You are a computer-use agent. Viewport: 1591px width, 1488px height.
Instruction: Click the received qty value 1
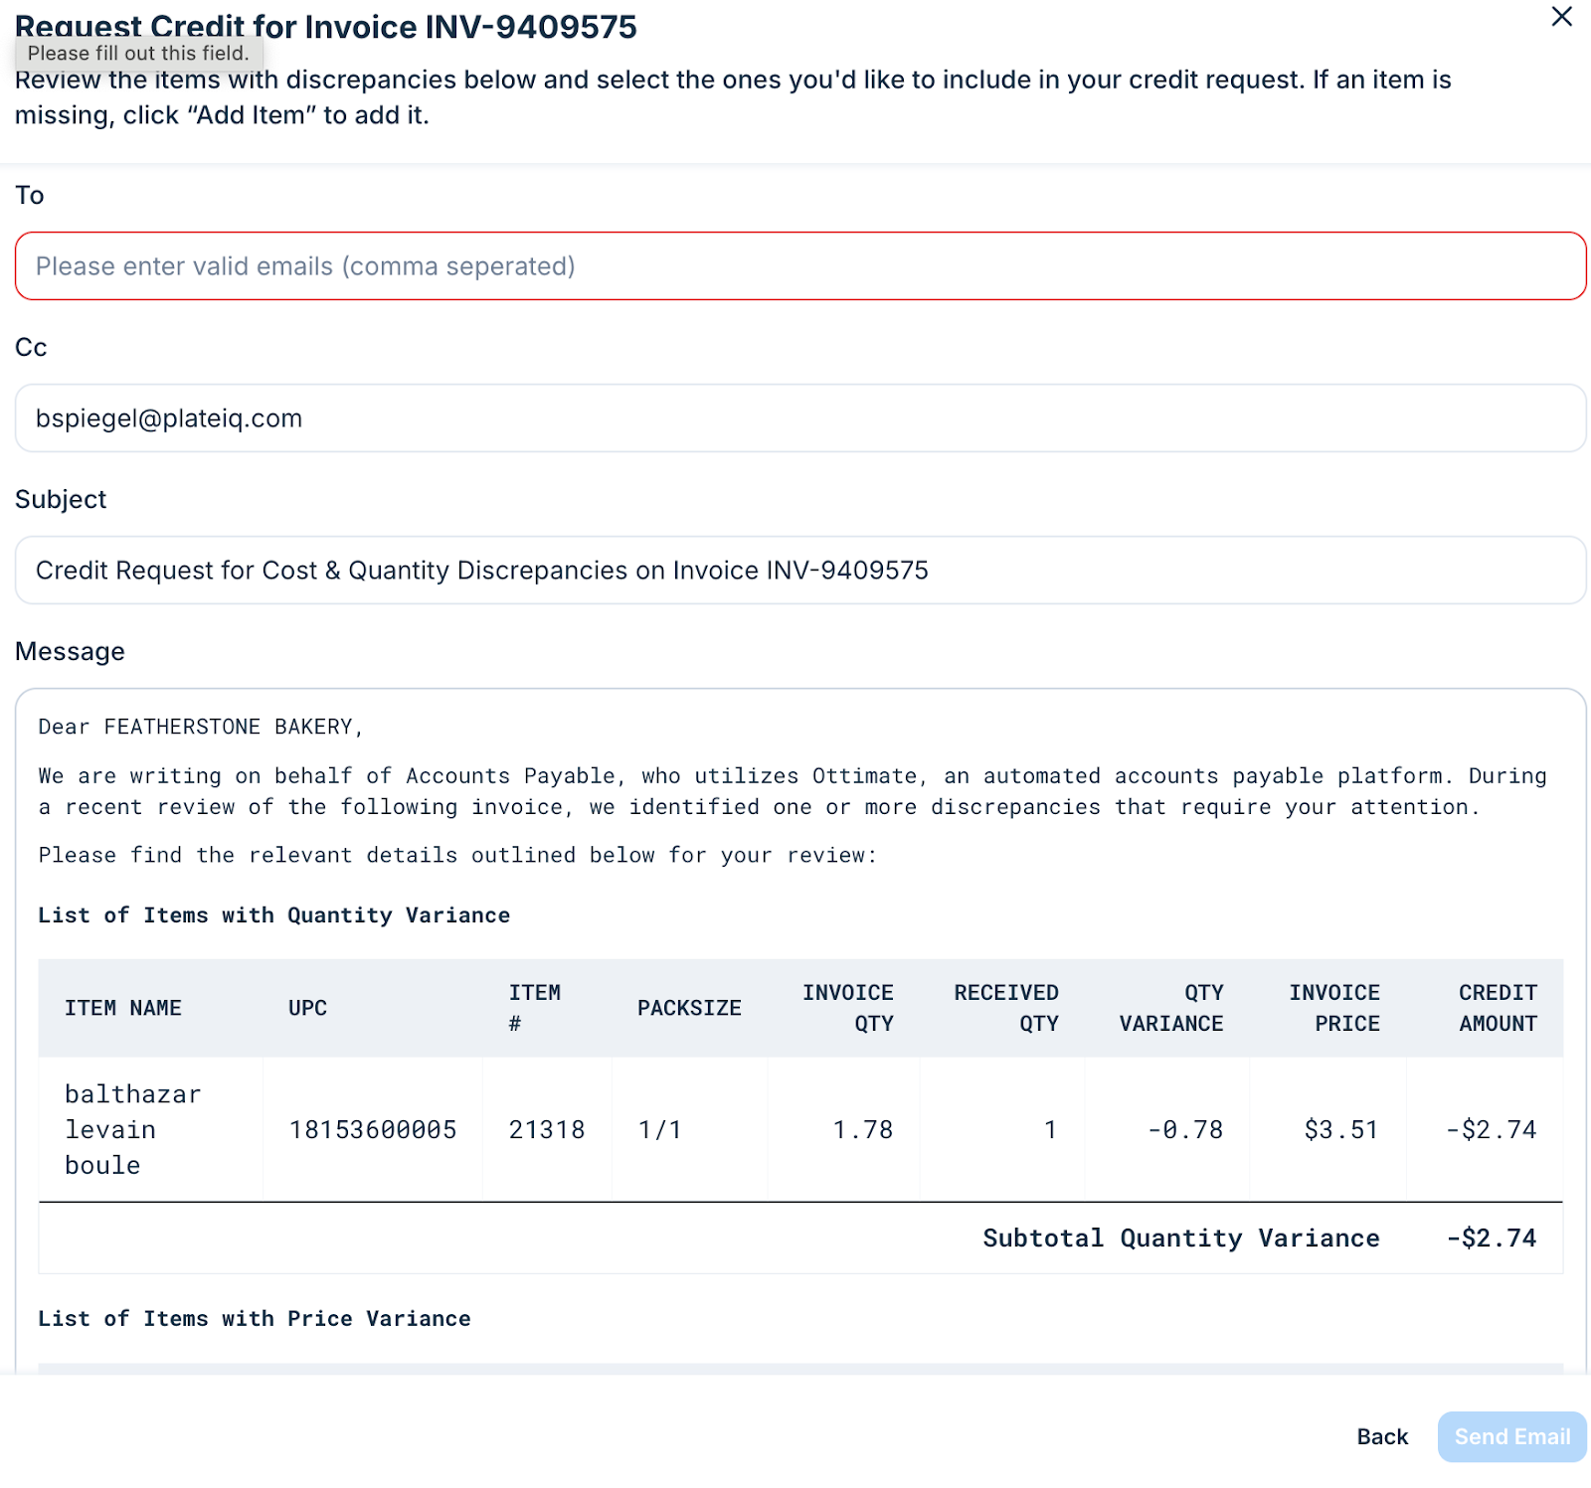point(1050,1130)
